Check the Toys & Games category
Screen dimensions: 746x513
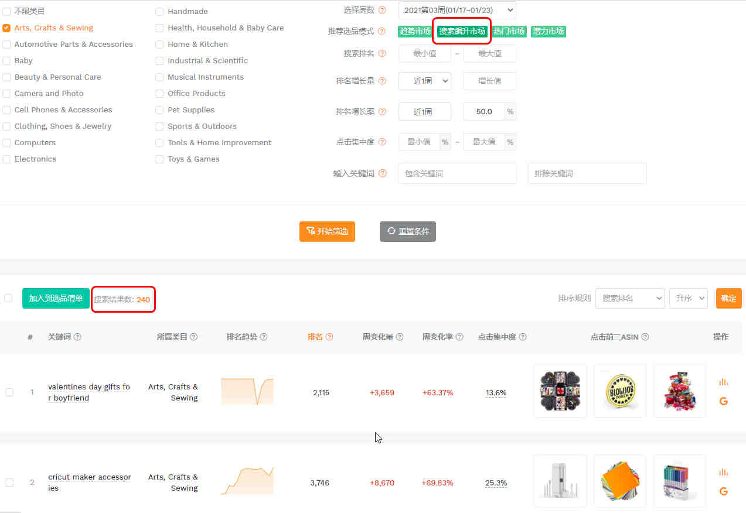tap(159, 159)
